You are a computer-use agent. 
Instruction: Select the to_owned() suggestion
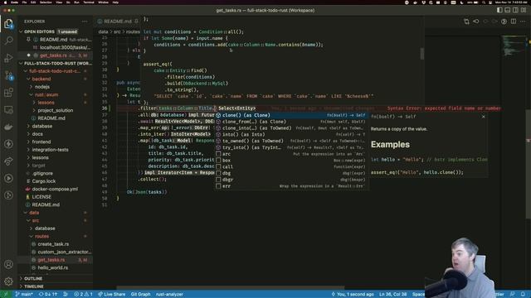tap(291, 141)
